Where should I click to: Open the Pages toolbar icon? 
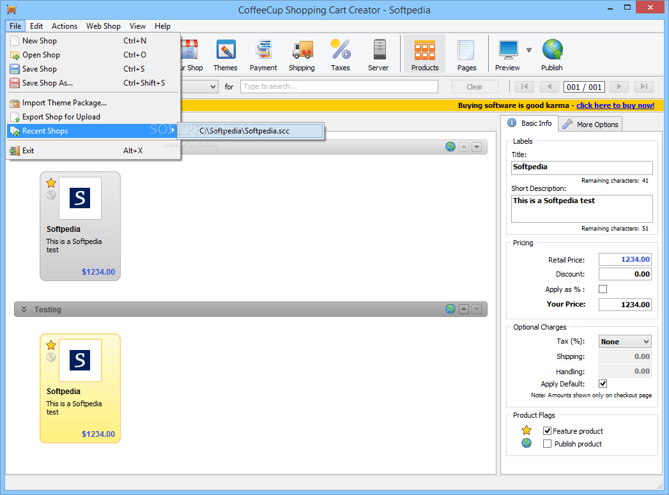coord(466,54)
